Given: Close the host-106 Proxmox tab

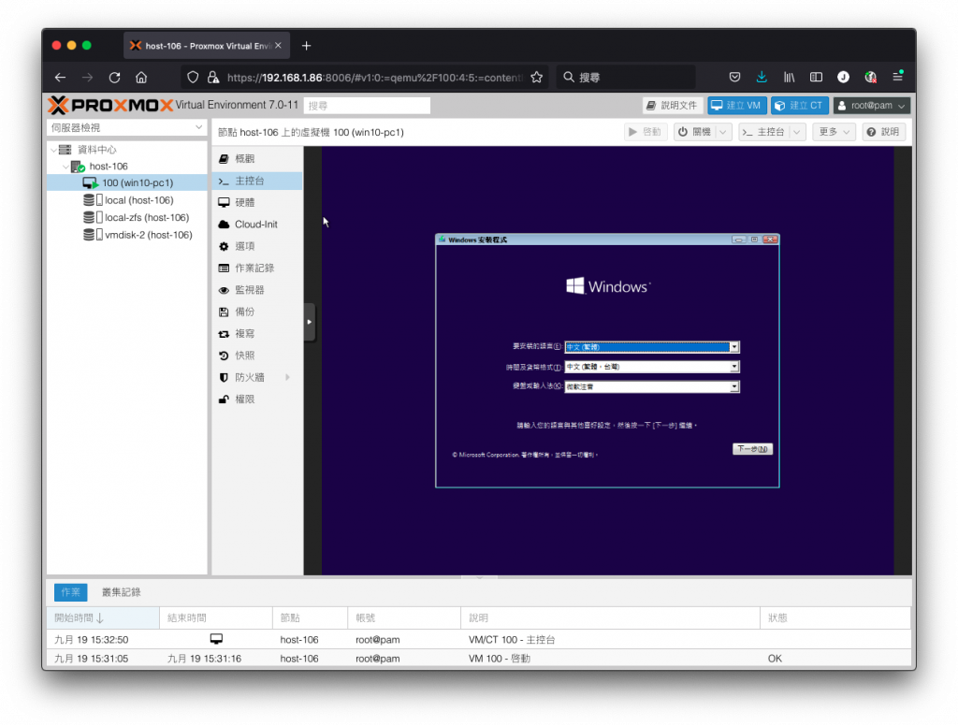Looking at the screenshot, I should coord(278,45).
